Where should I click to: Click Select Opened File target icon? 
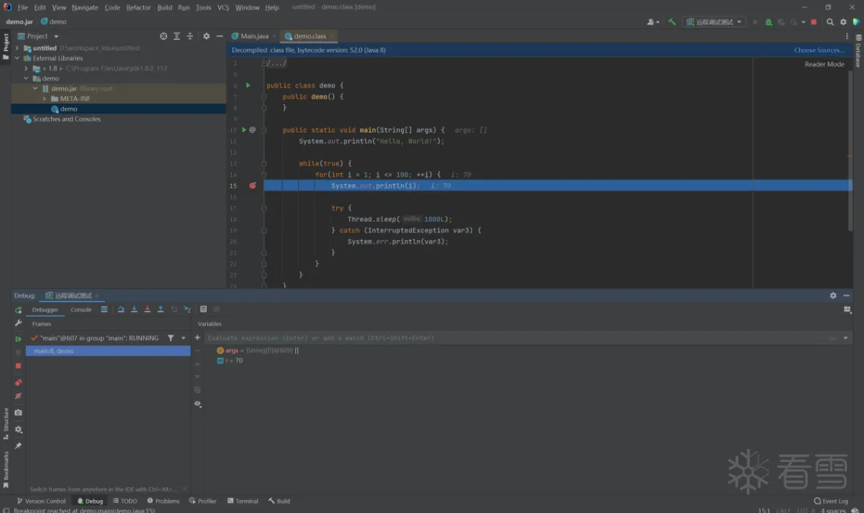163,36
